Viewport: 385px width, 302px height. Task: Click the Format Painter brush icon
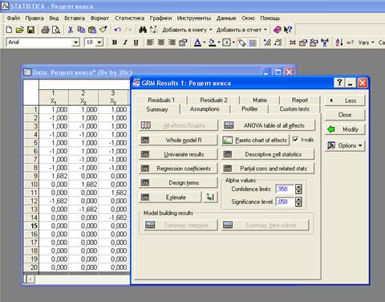click(x=103, y=30)
